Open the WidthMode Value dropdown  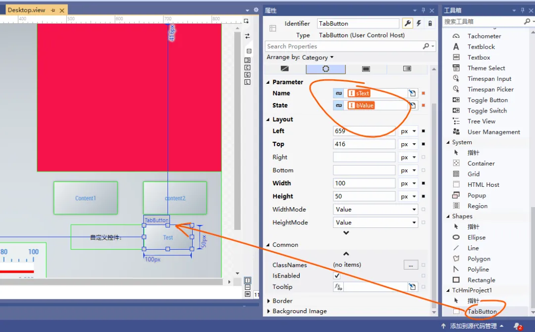[375, 210]
